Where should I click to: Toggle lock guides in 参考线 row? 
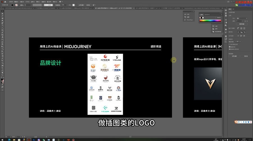coord(241,32)
